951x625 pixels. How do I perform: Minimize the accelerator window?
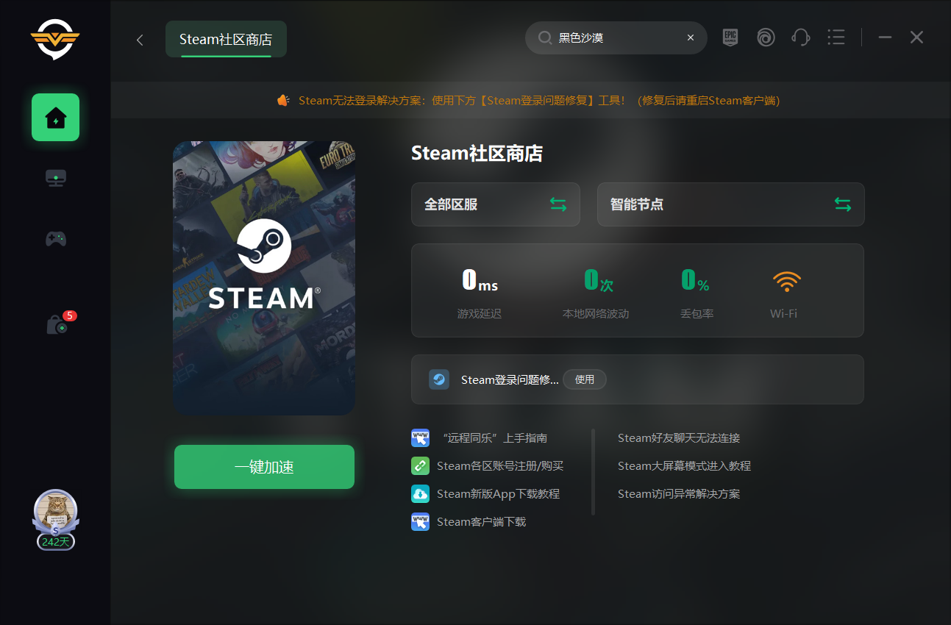point(885,37)
